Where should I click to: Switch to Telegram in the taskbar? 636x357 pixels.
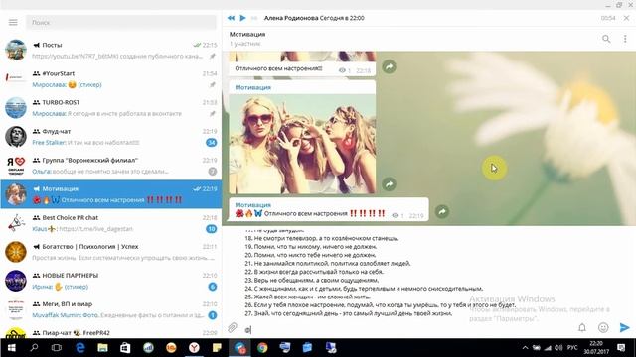(239, 348)
